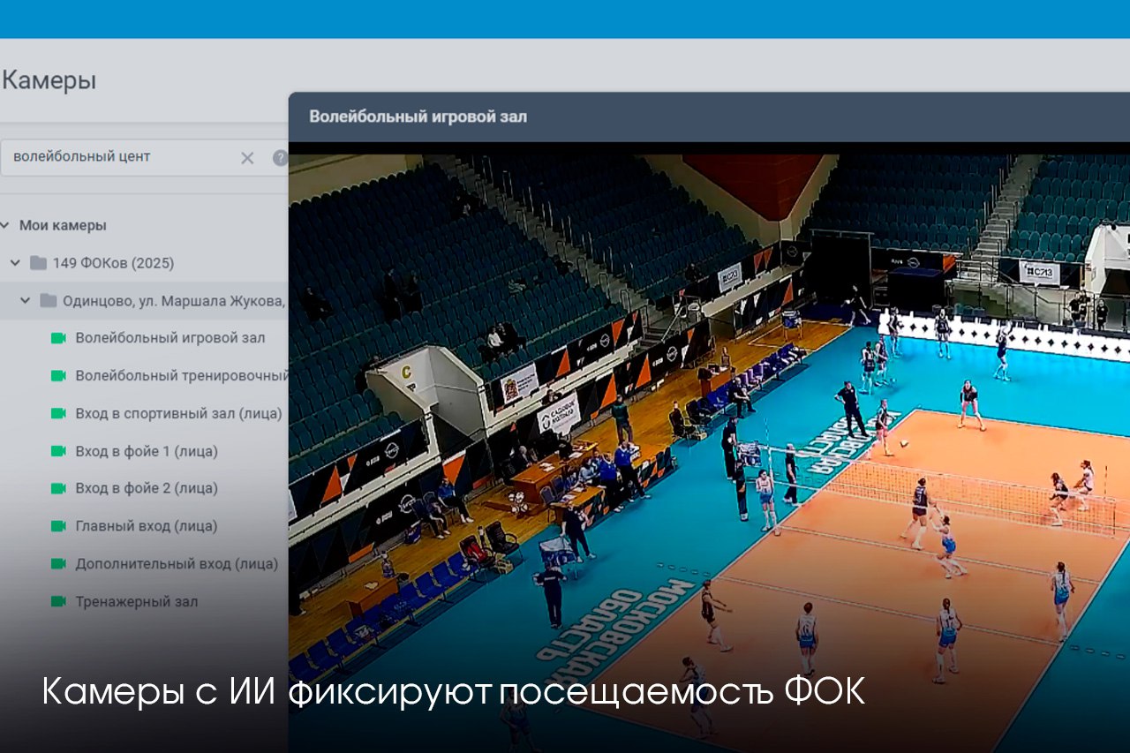Click the 149 ФОКов (2025) folder name

point(113,263)
